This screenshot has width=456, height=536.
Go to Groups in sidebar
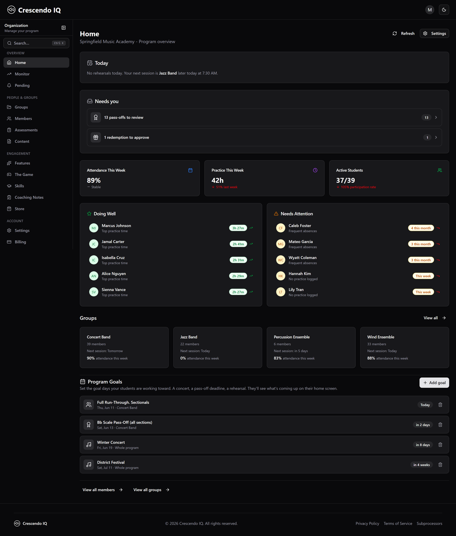(x=36, y=107)
